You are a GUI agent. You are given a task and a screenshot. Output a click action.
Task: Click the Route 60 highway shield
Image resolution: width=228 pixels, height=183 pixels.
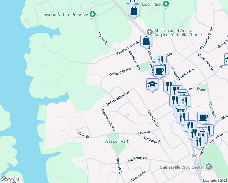194,156
